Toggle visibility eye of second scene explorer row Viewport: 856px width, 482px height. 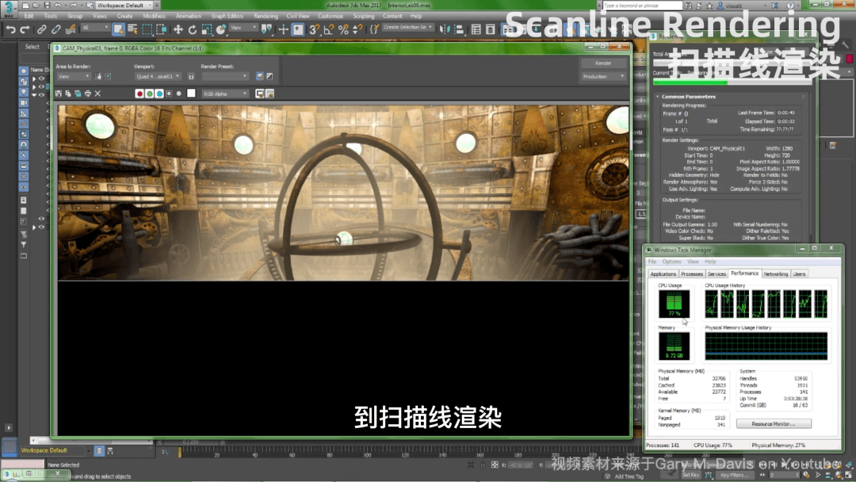pyautogui.click(x=41, y=86)
